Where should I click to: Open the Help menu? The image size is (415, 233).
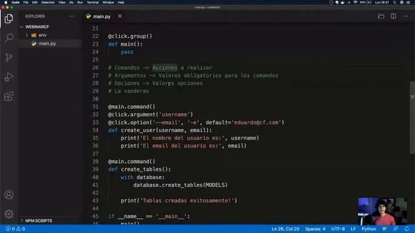point(121,3)
